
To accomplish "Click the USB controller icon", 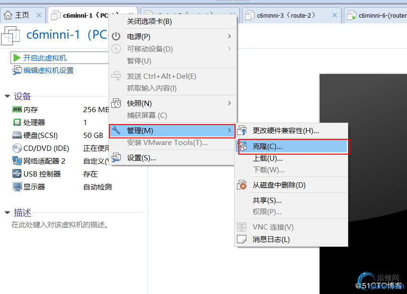I will click(x=17, y=174).
